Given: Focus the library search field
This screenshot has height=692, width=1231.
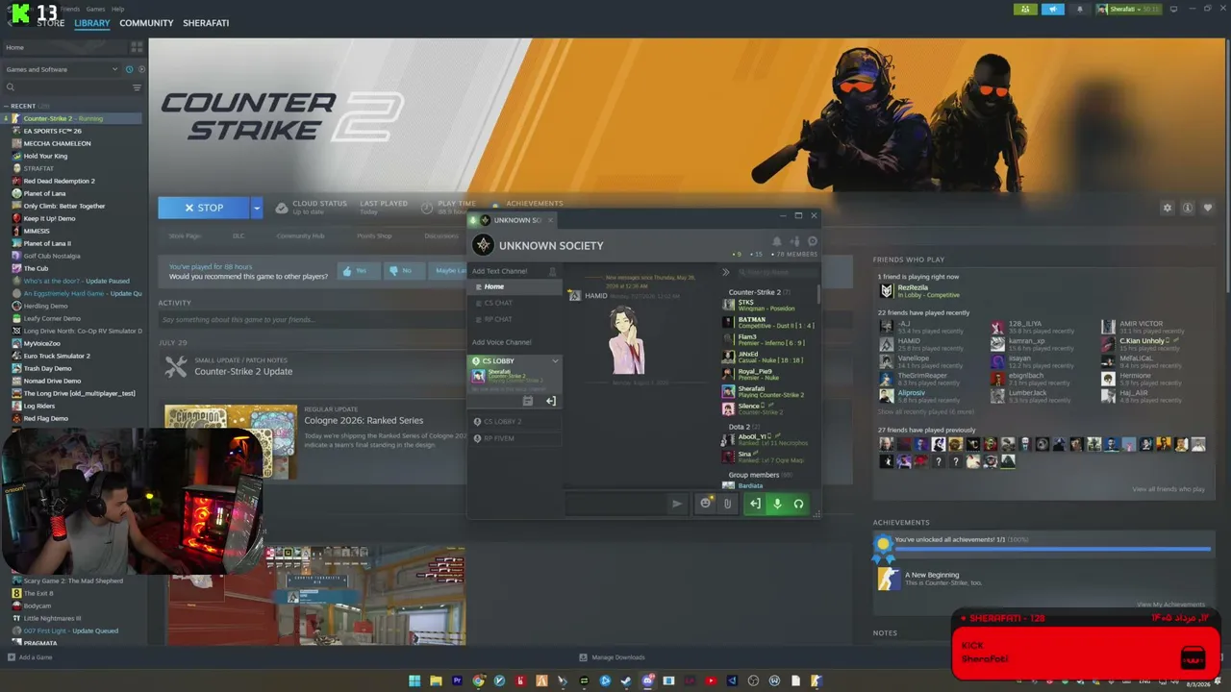Looking at the screenshot, I should (x=67, y=87).
